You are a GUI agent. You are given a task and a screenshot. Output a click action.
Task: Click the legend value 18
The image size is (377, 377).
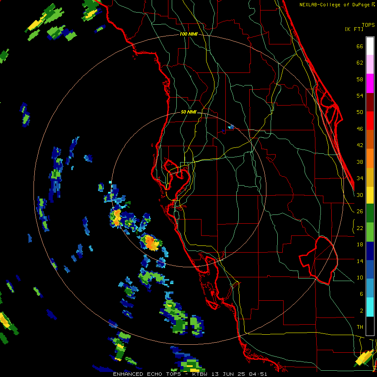360,245
